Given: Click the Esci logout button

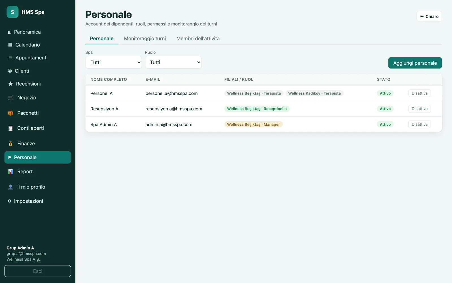Looking at the screenshot, I should point(38,271).
